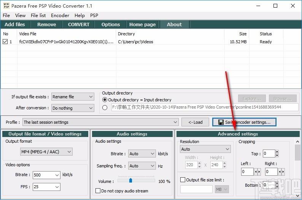Click the Pazera PSP app icon in title bar
The image size is (302, 200).
tap(6, 6)
